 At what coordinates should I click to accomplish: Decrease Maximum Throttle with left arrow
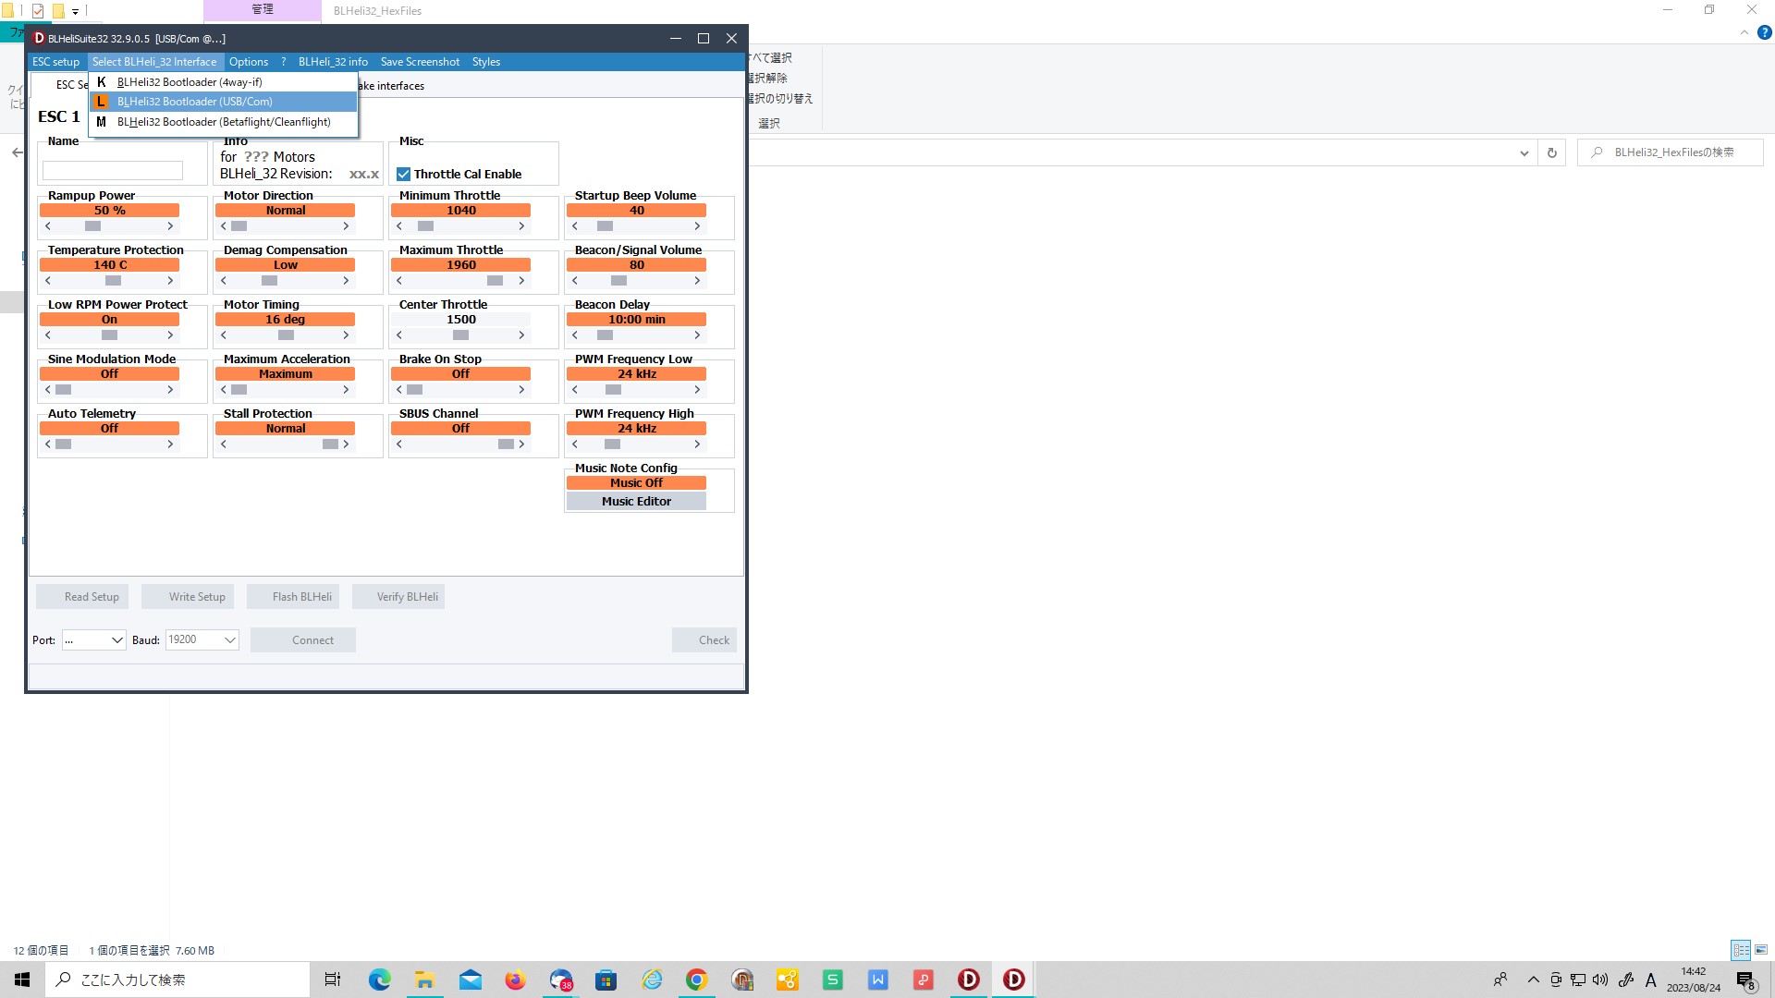point(399,281)
